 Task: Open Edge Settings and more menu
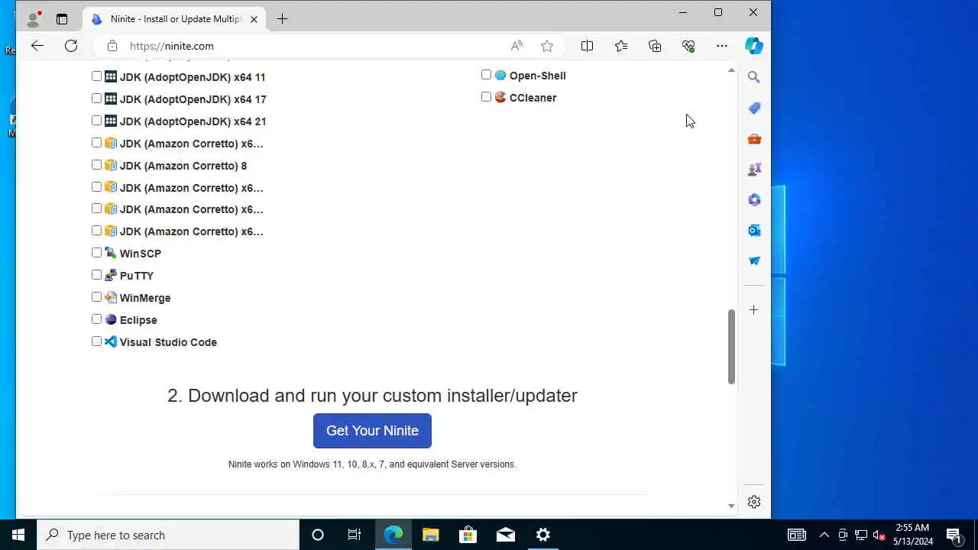point(722,46)
